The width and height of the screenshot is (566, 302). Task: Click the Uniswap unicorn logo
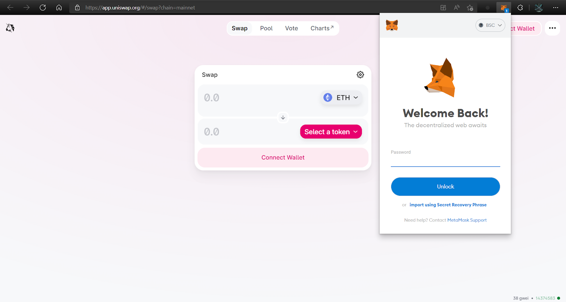(x=10, y=28)
